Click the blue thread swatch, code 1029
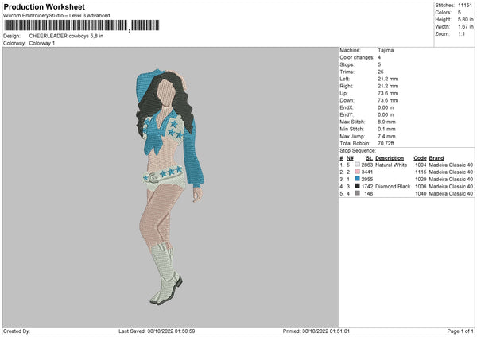Screen dimensions: 477x337 (x=358, y=179)
